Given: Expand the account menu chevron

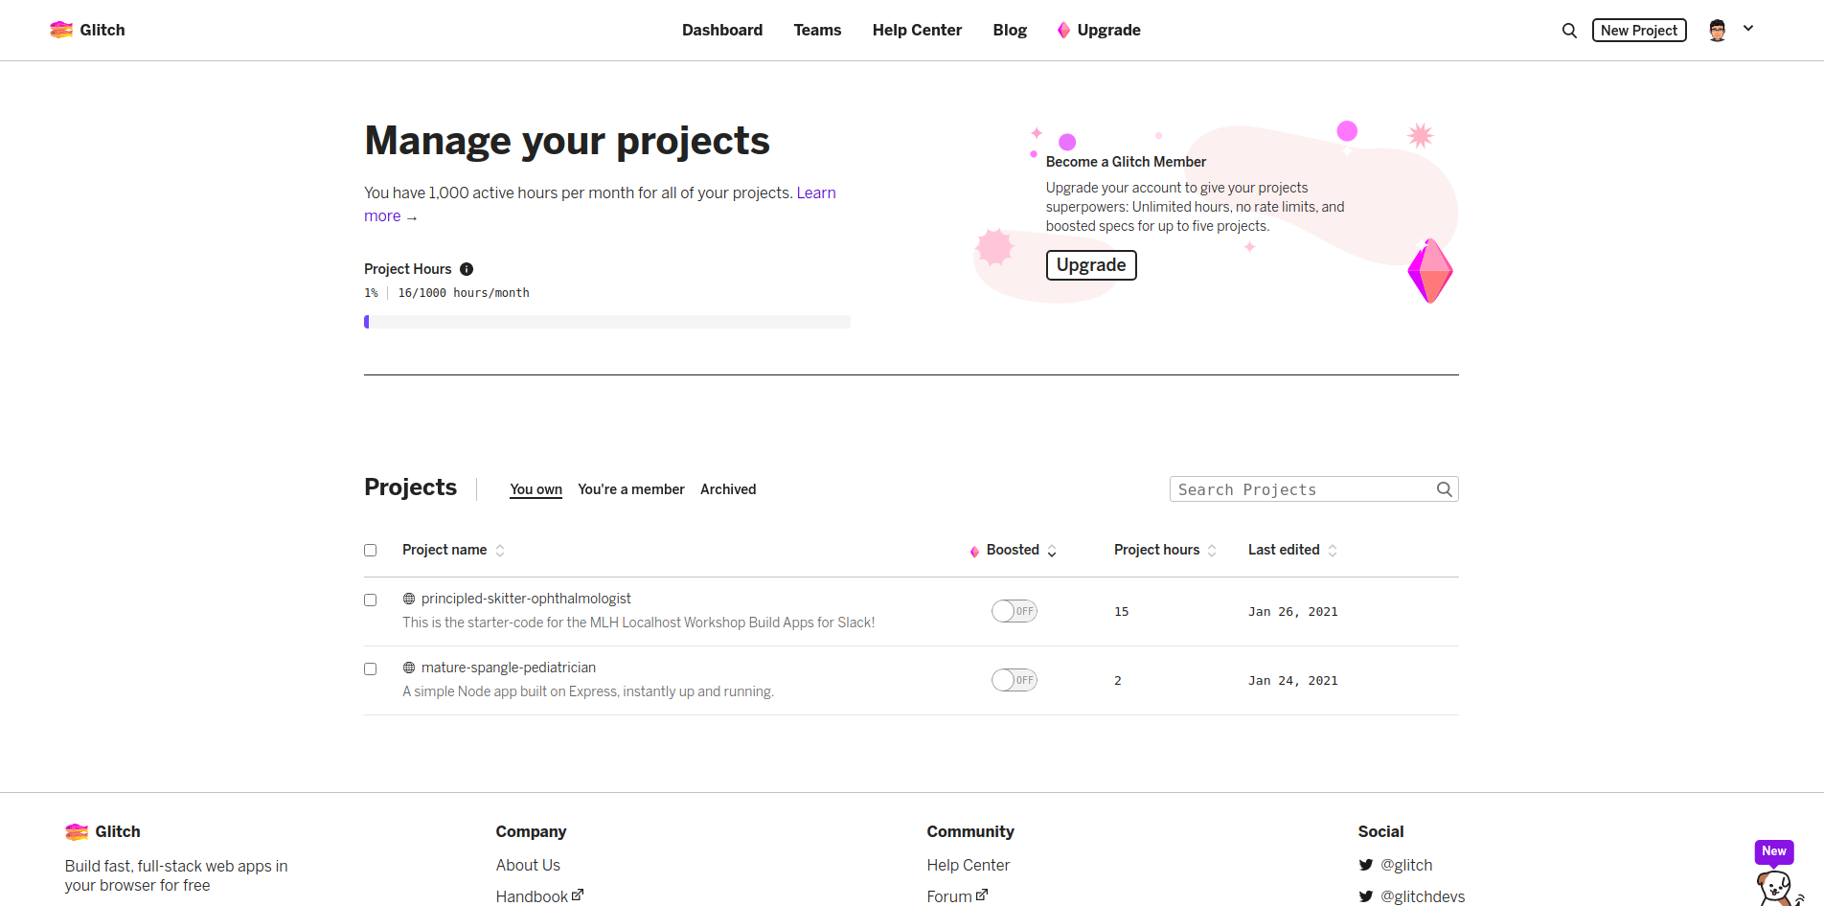Looking at the screenshot, I should coord(1748,29).
